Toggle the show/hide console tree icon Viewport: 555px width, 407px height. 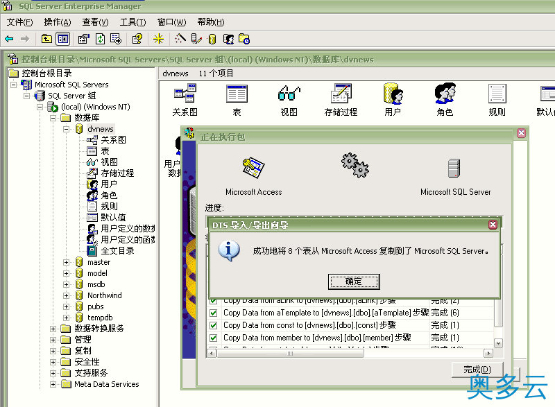(63, 39)
